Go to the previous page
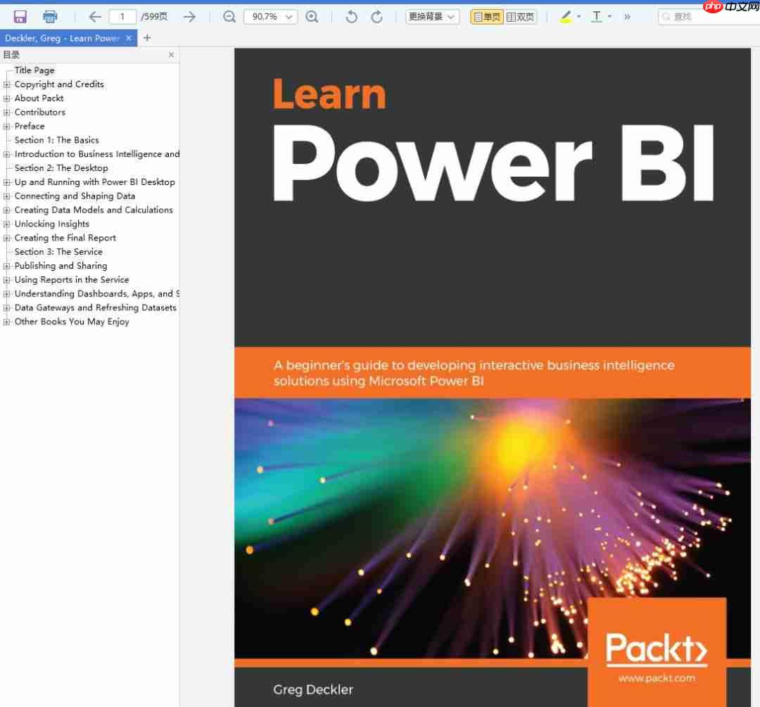Screen dimensions: 760x707 tap(94, 15)
